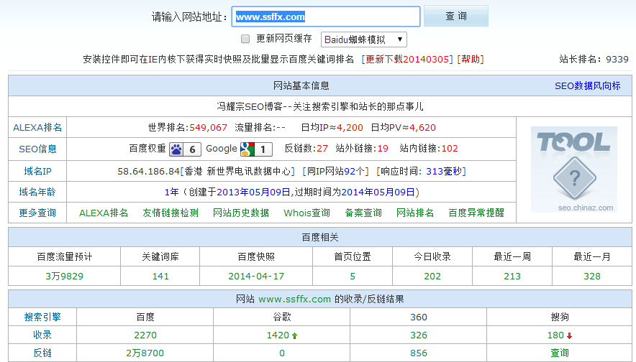Click the red down arrow beside 180
The image size is (636, 362).
[570, 335]
